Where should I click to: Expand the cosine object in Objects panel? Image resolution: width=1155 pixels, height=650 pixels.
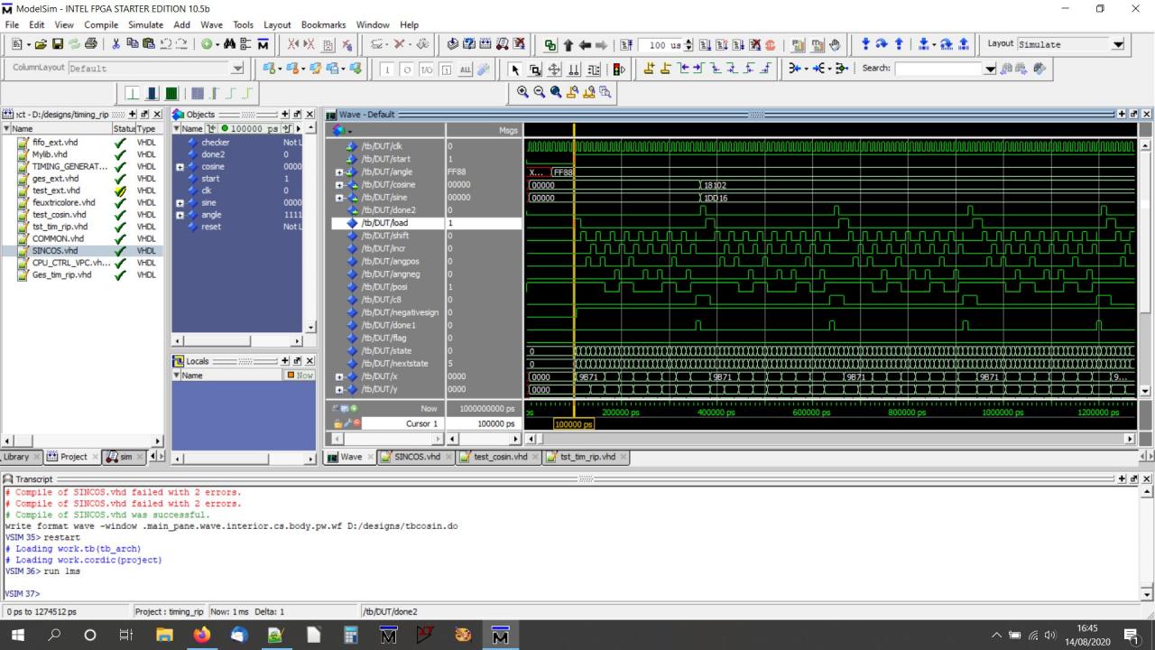coord(180,167)
